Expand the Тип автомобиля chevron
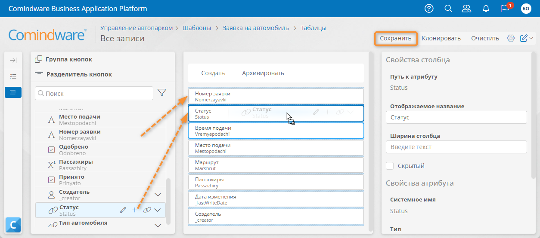 point(158,225)
